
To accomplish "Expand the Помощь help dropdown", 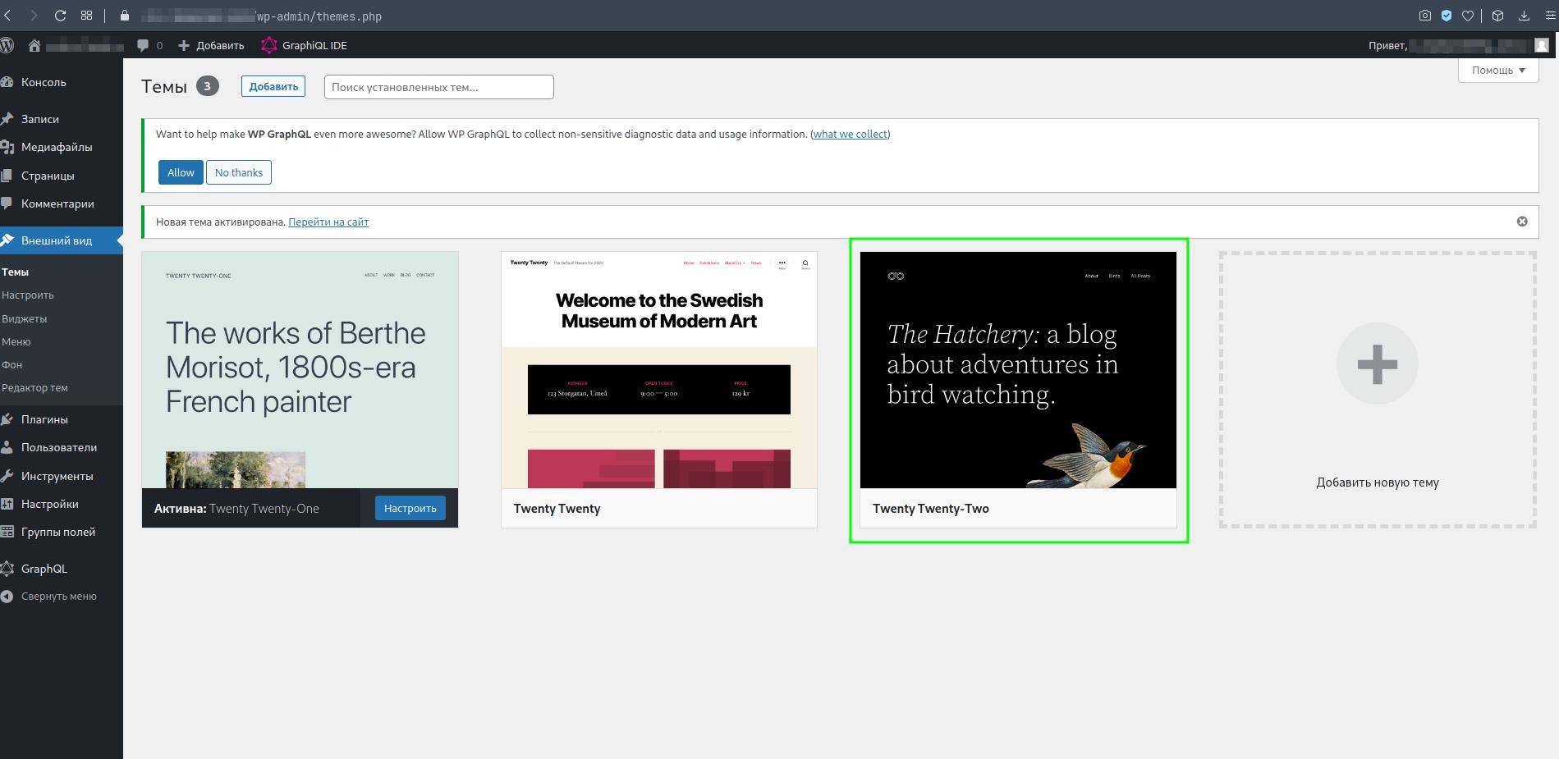I will [x=1498, y=70].
